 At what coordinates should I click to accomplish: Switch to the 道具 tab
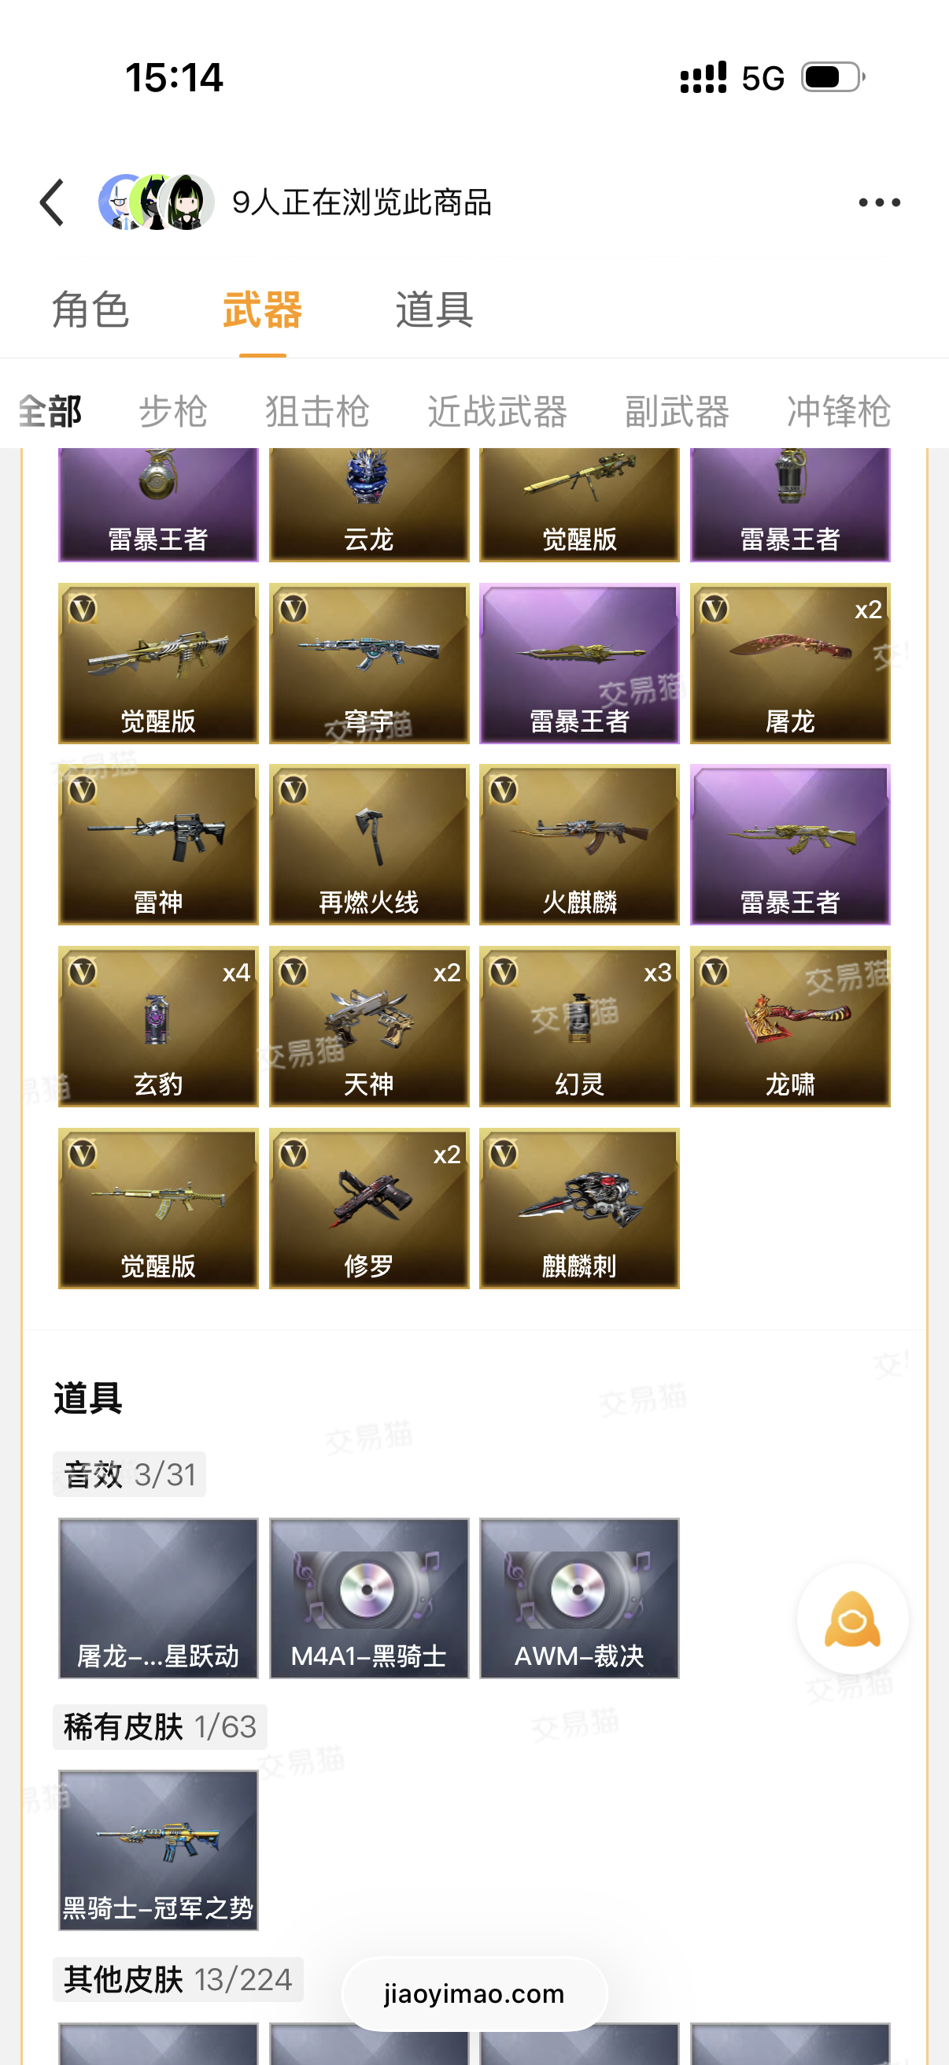pos(434,310)
